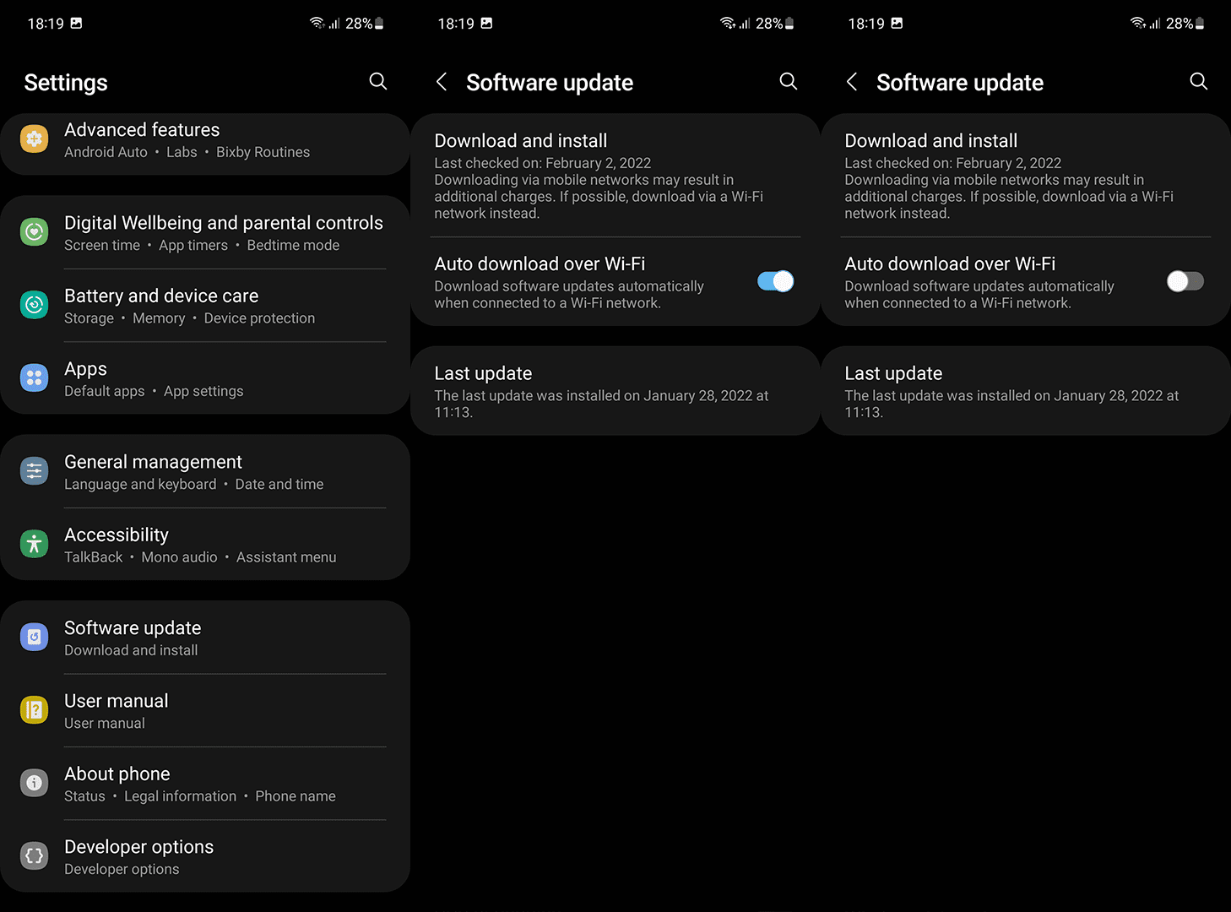Image resolution: width=1231 pixels, height=912 pixels.
Task: Open the Developer options menu entry
Action: tap(205, 856)
